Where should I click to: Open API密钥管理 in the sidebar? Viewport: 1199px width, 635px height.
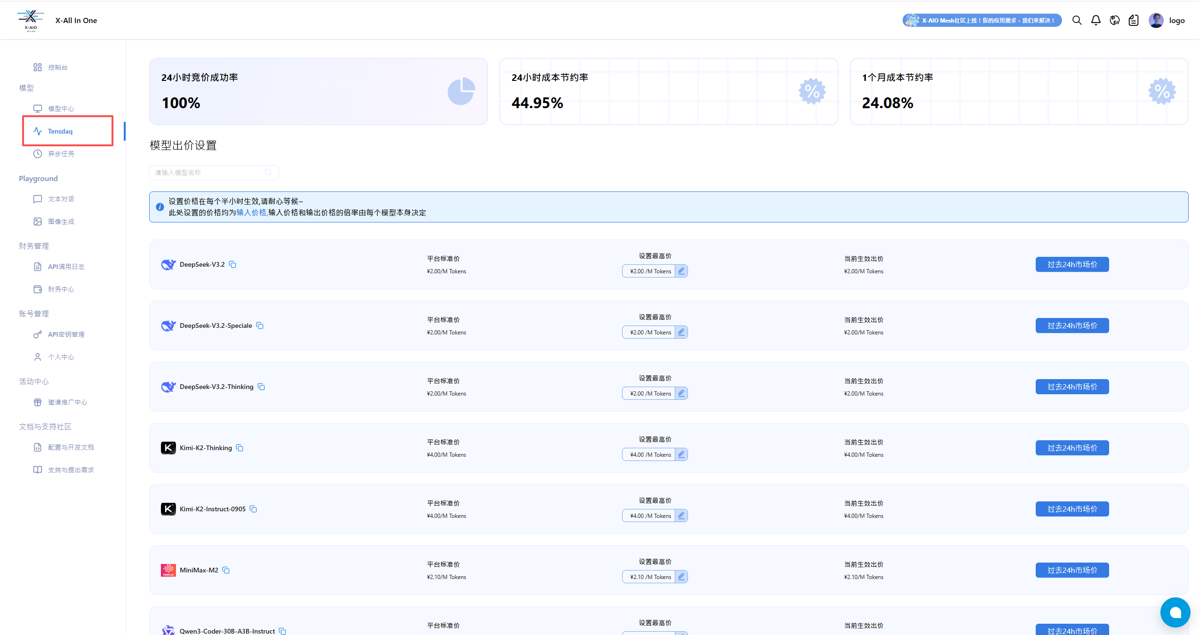(66, 334)
